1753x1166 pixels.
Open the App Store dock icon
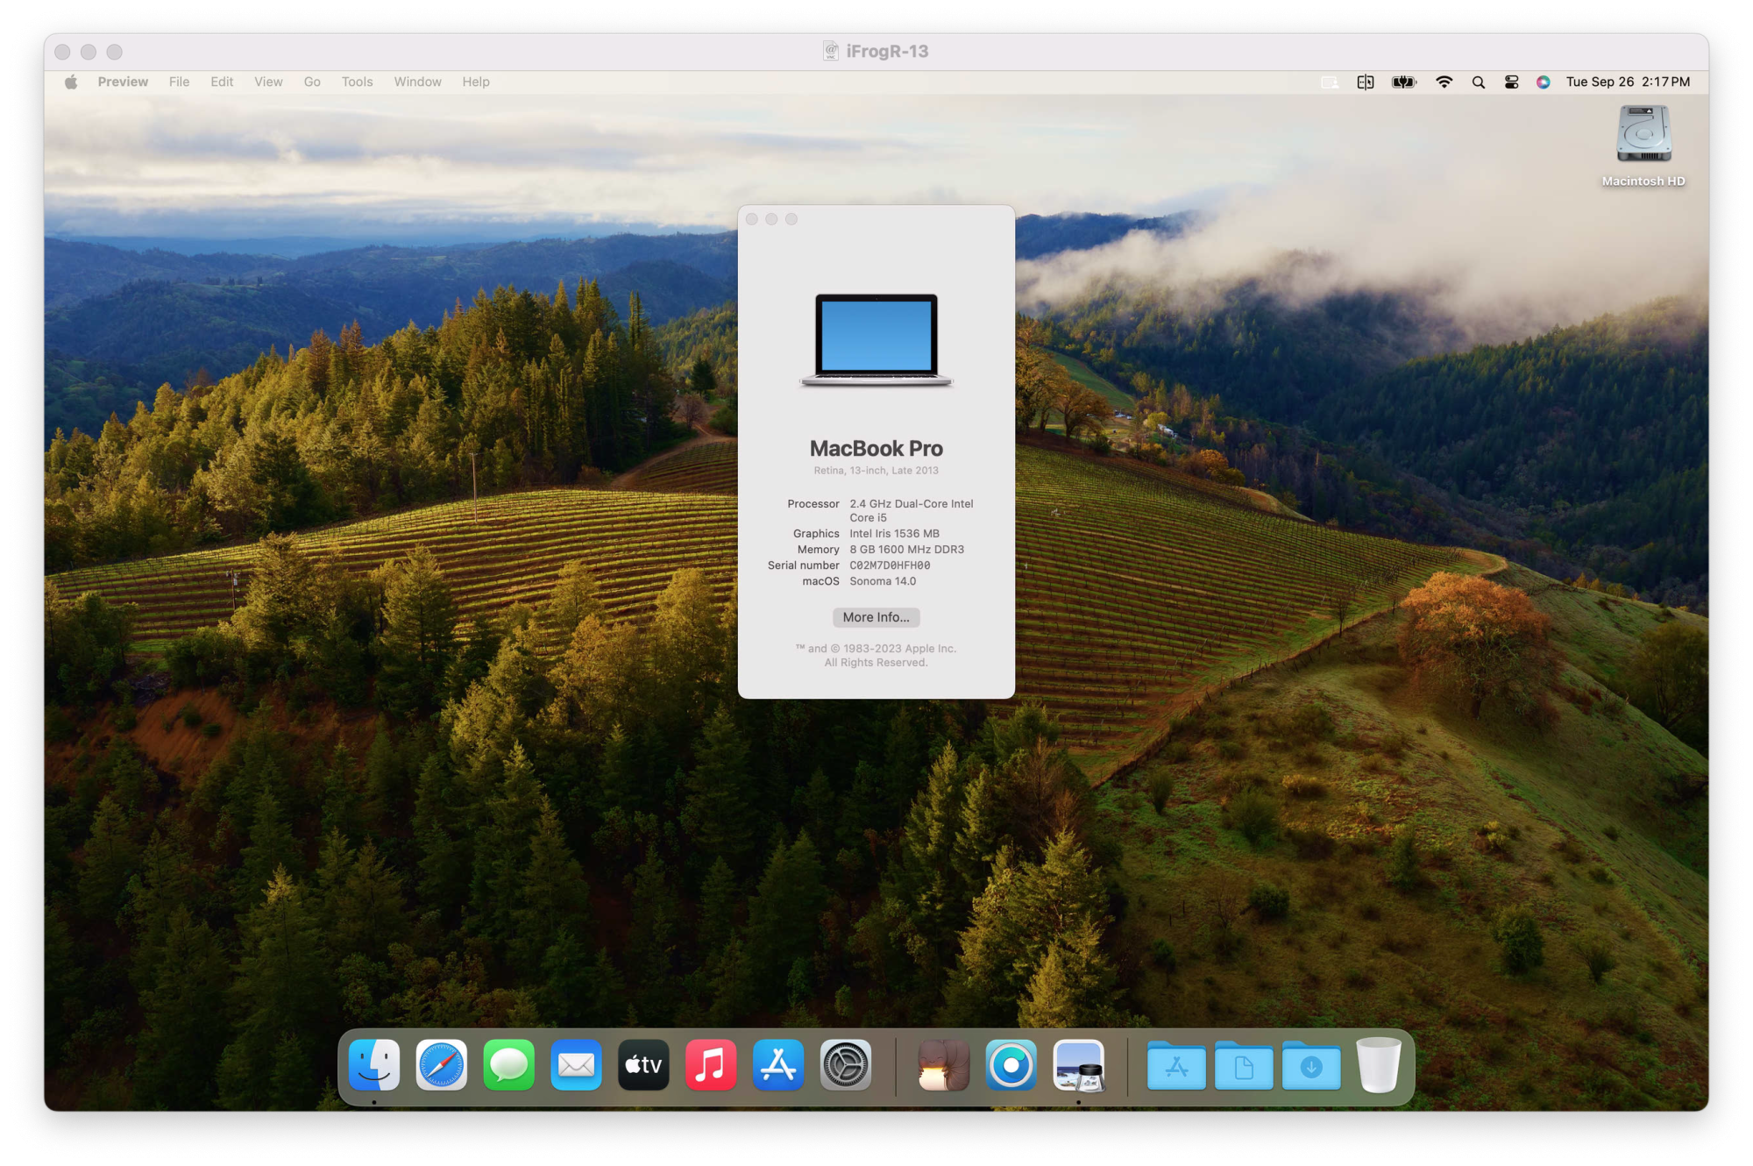[x=778, y=1065]
